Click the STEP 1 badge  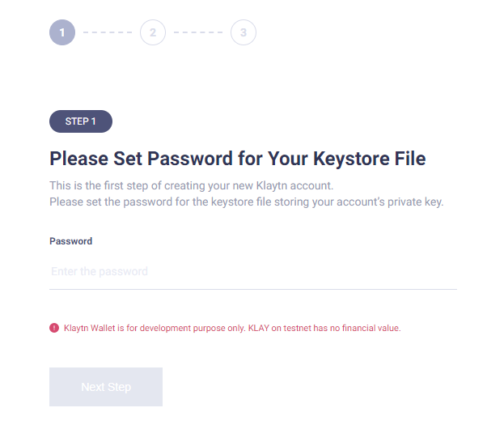[x=81, y=121]
